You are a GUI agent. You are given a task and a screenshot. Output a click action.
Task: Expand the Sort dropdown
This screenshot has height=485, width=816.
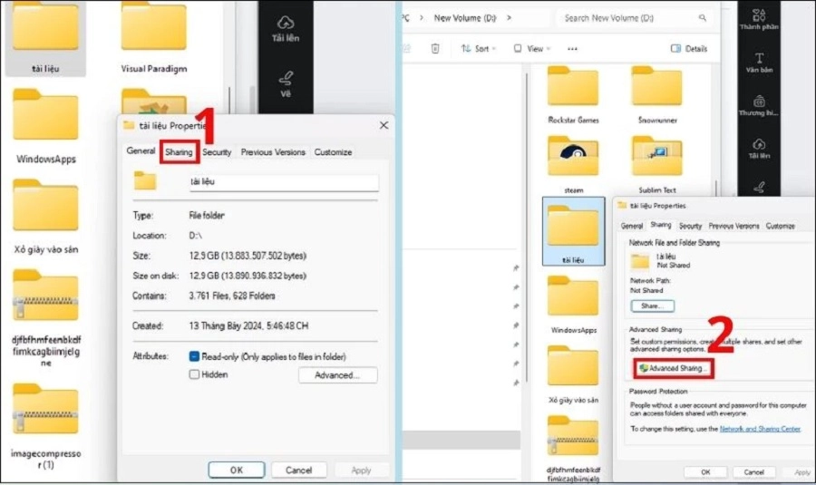pos(479,48)
